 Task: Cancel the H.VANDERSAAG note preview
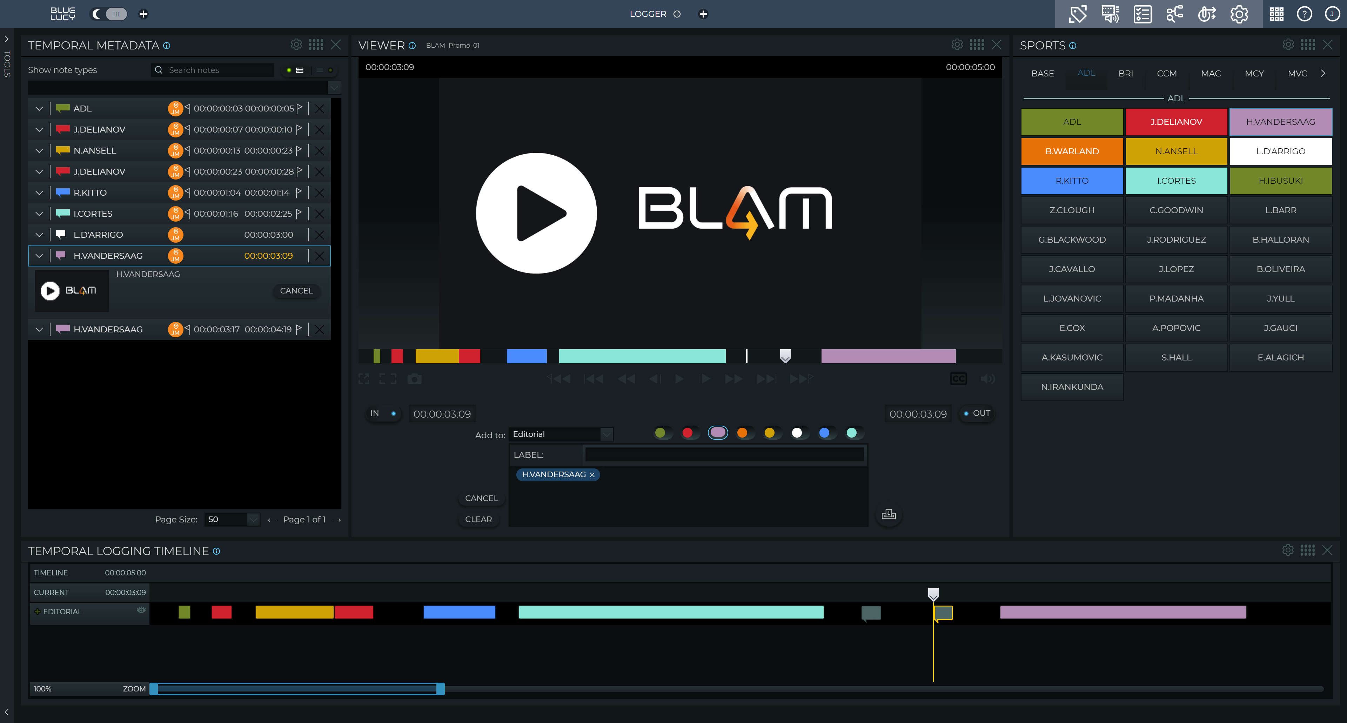(296, 291)
